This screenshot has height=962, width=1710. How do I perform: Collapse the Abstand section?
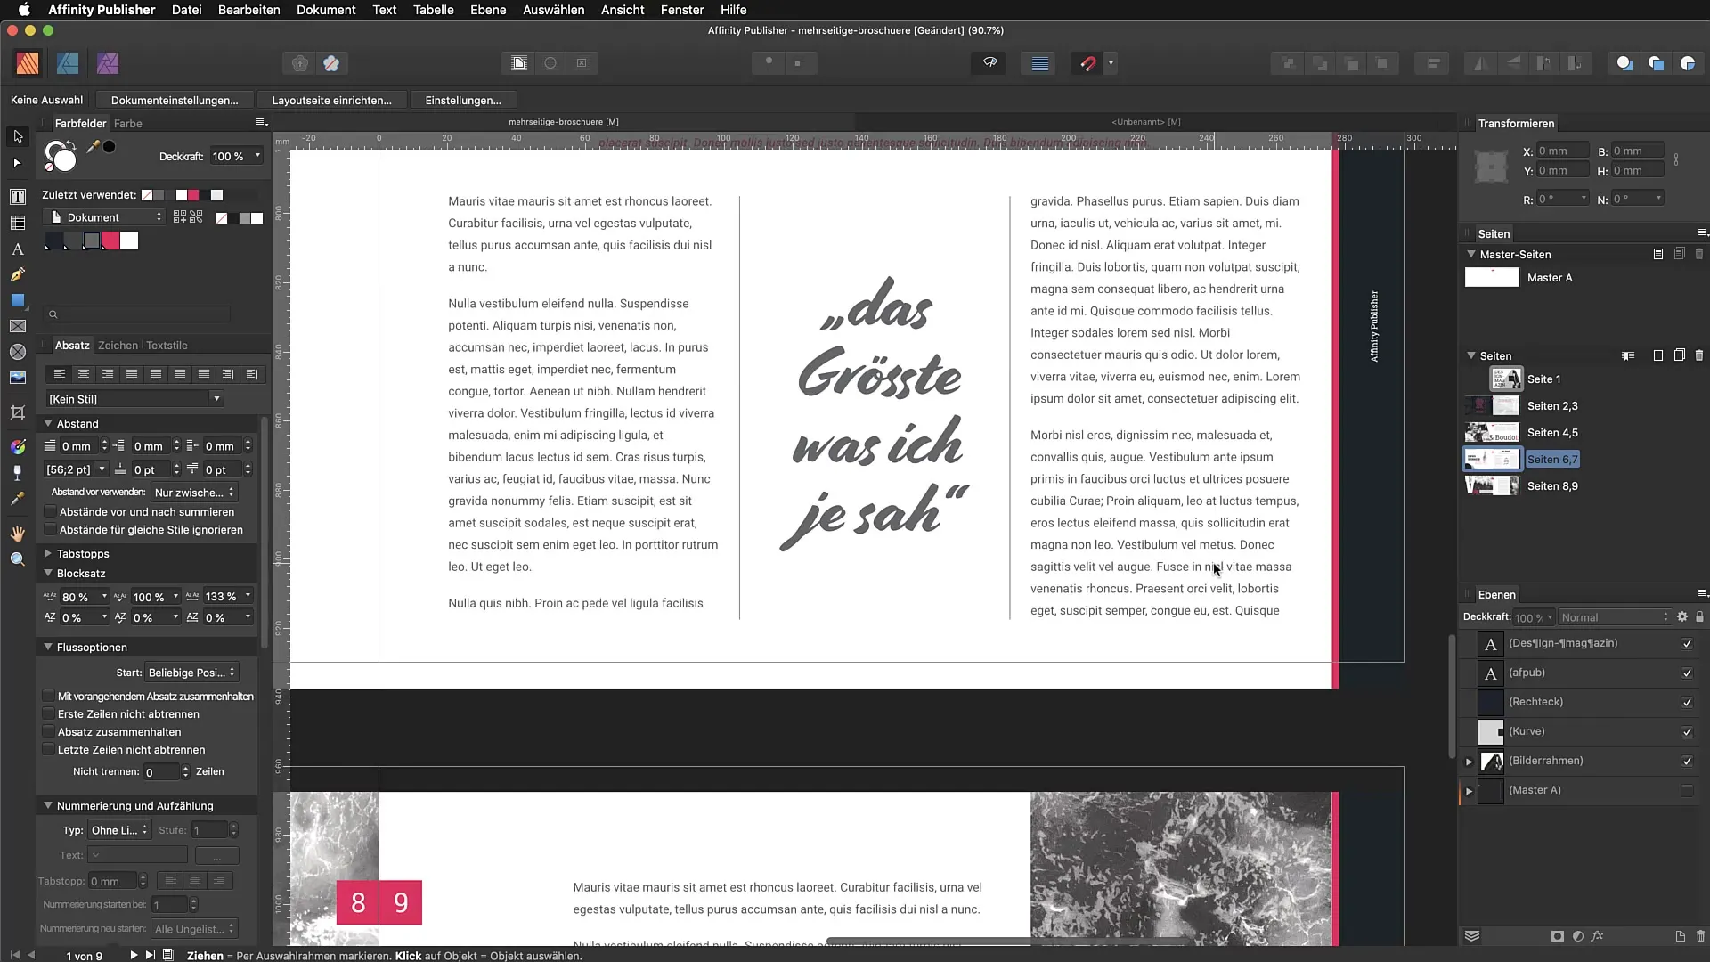tap(48, 424)
